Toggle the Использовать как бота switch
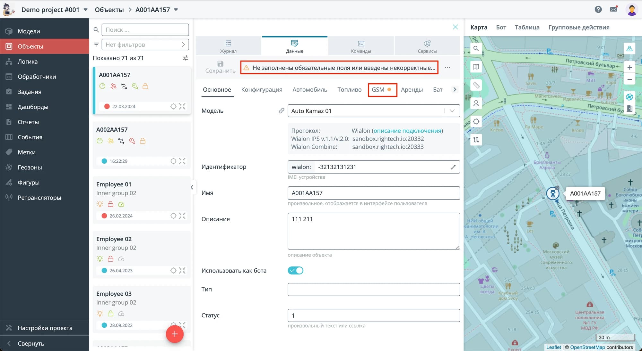642x351 pixels. tap(295, 271)
